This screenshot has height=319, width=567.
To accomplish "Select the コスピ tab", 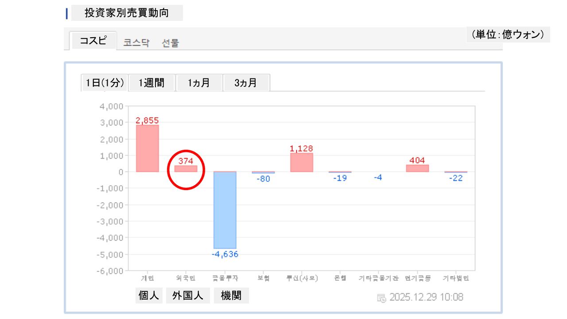I will click(93, 41).
